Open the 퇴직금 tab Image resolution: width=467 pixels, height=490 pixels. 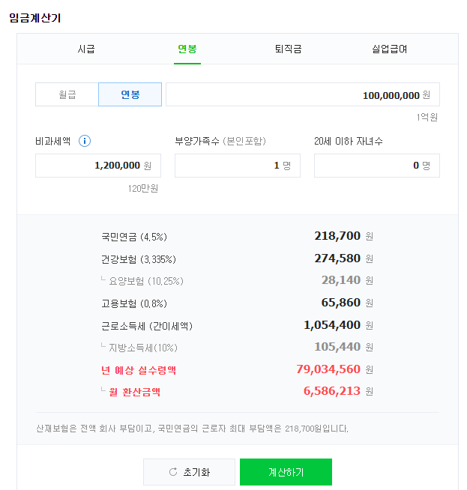point(288,49)
